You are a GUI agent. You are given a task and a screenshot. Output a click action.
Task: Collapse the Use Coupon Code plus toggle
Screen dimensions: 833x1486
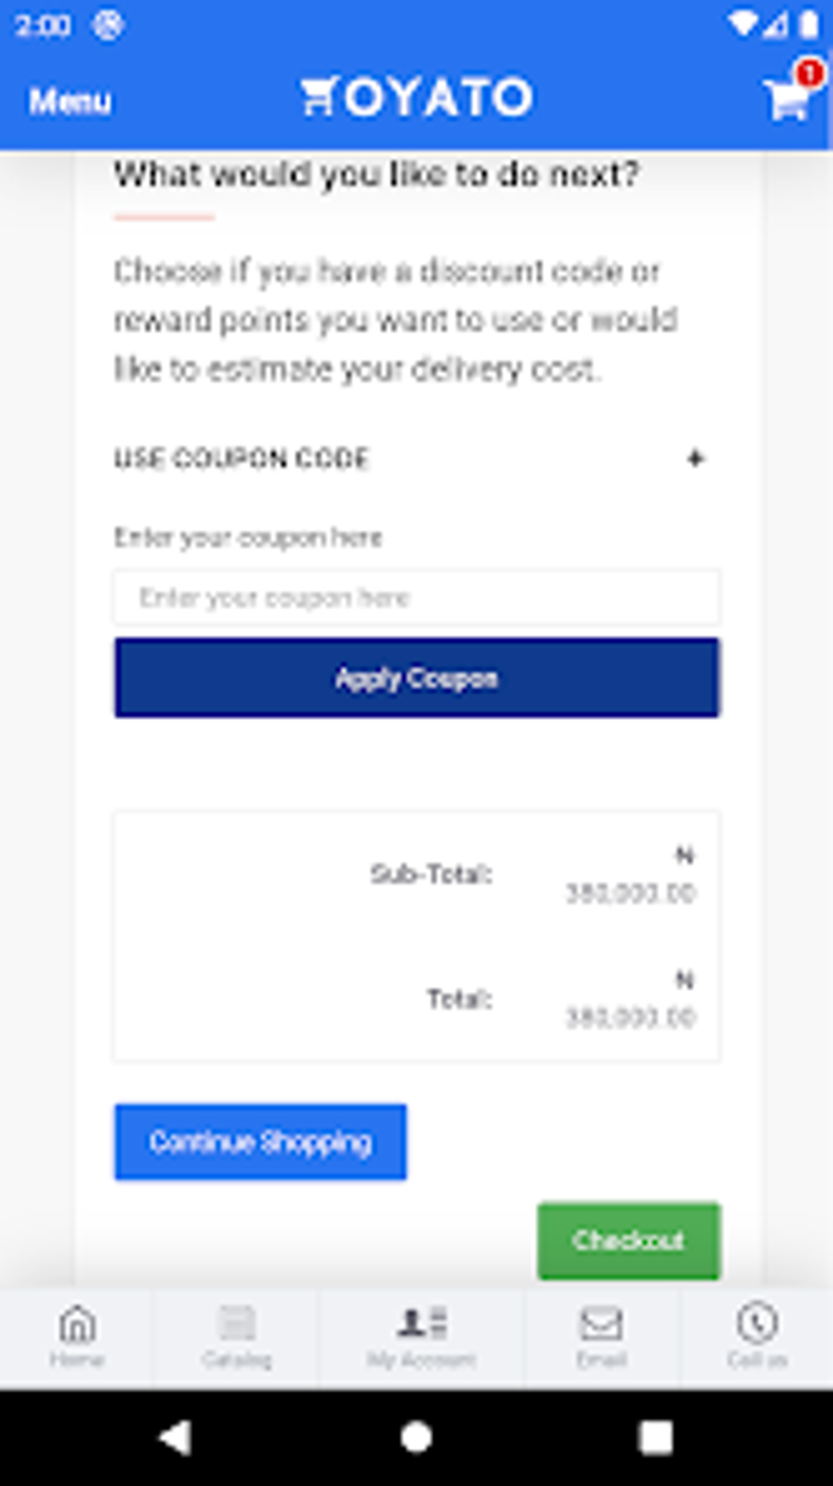pos(695,458)
